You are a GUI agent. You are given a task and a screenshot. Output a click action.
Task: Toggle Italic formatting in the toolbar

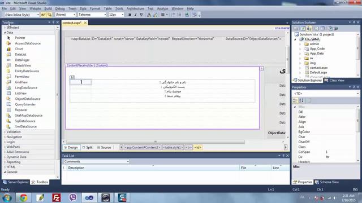[136, 15]
